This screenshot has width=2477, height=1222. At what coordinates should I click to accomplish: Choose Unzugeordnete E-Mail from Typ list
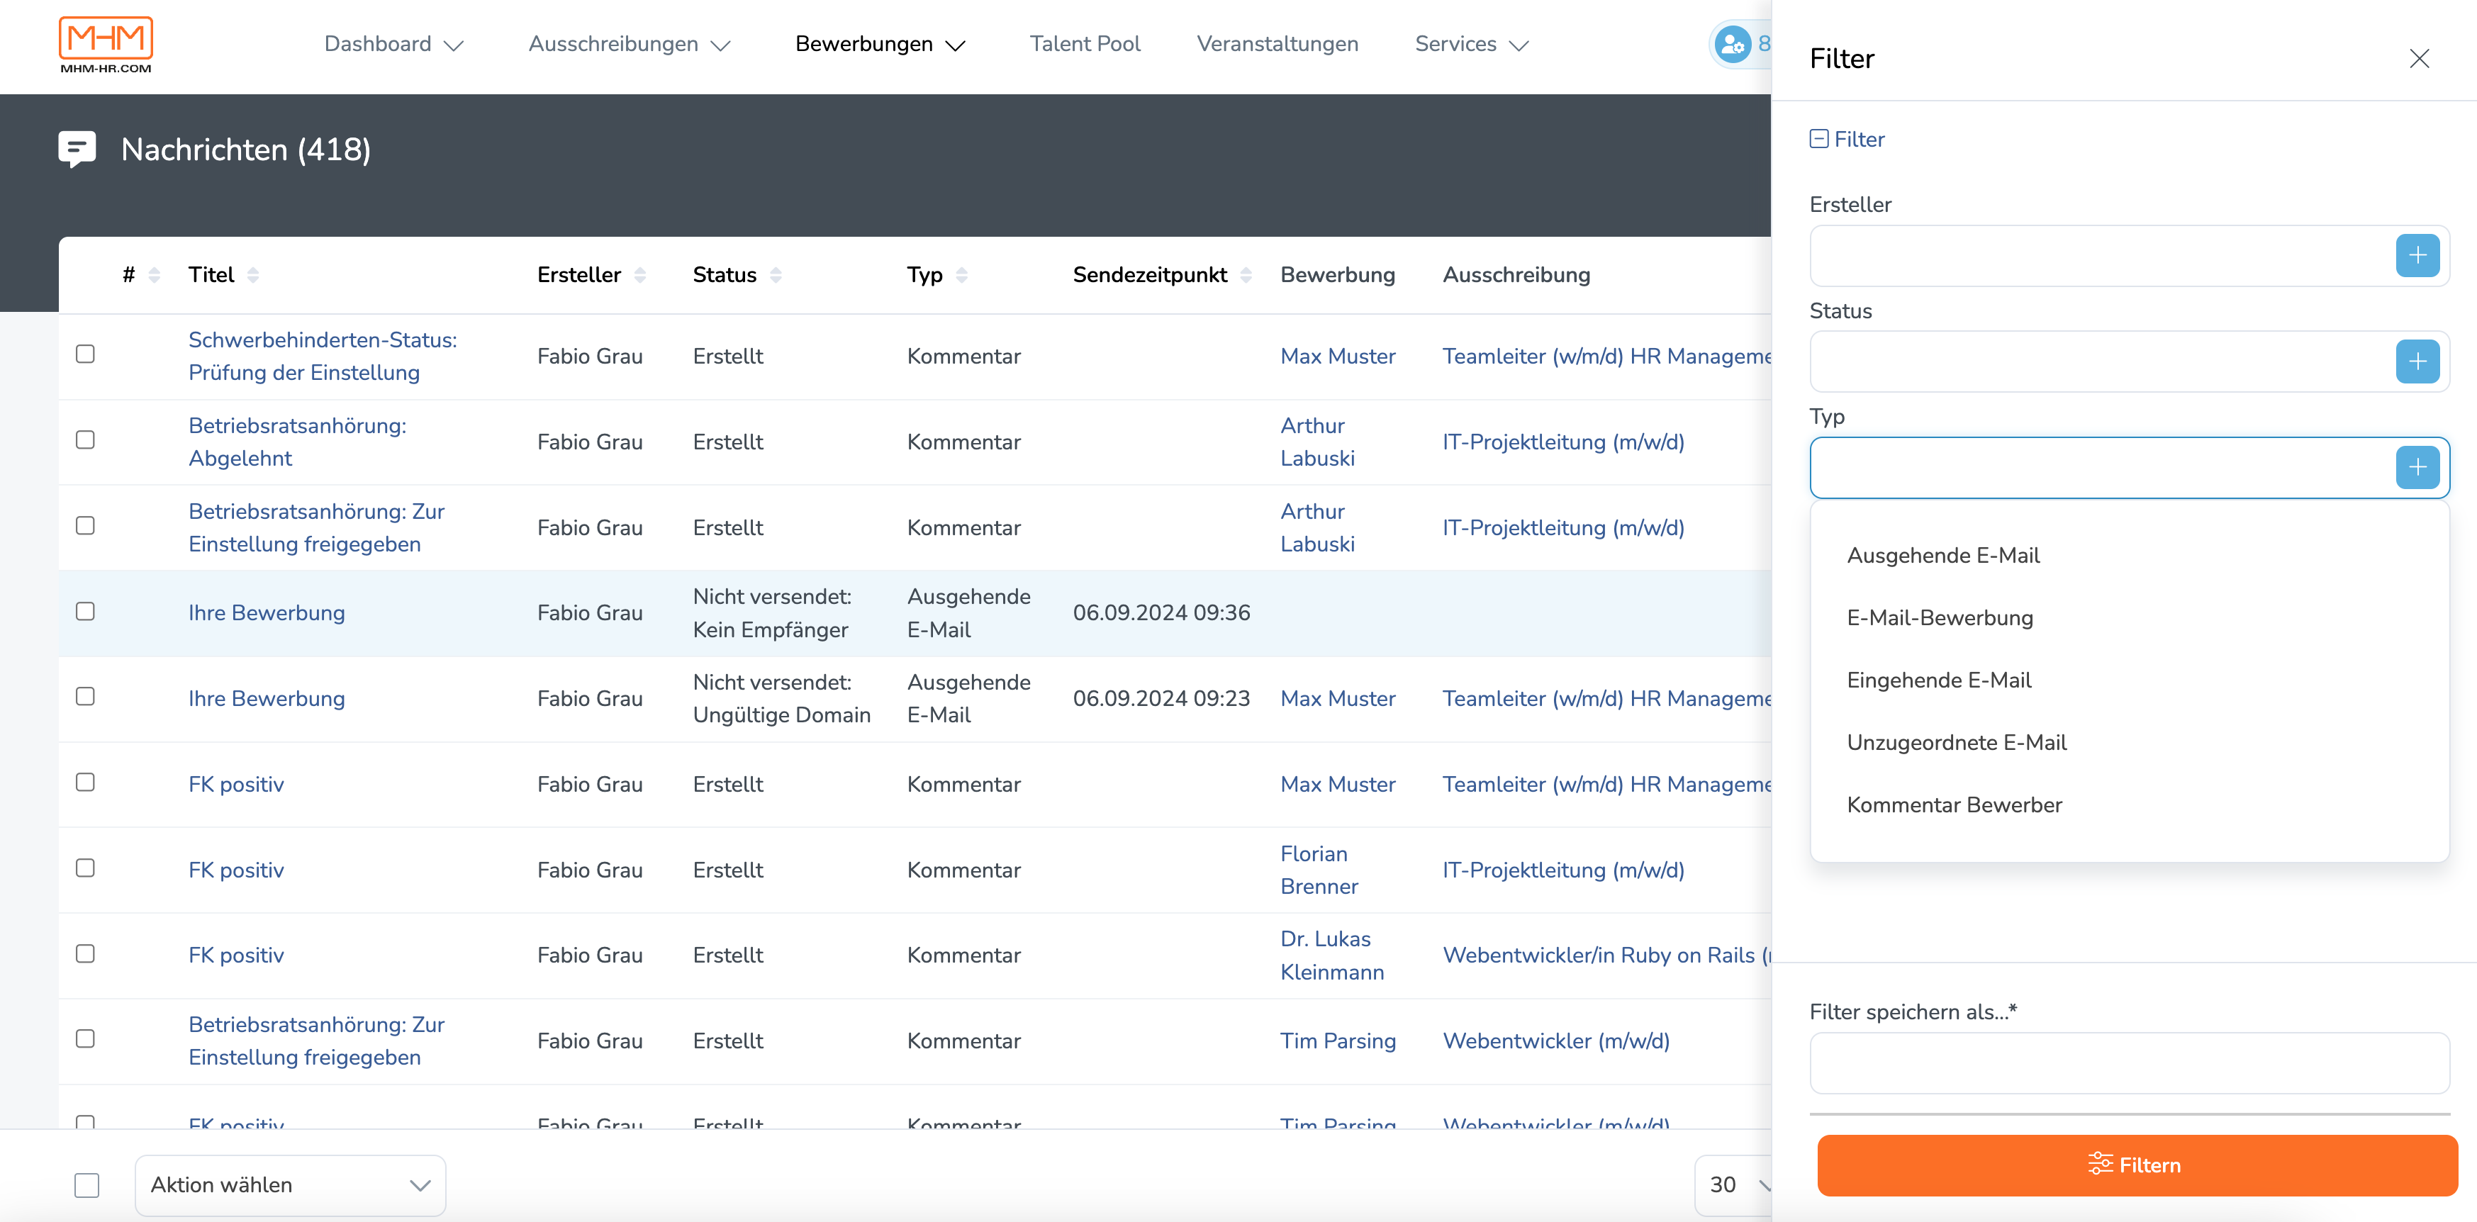tap(2129, 742)
